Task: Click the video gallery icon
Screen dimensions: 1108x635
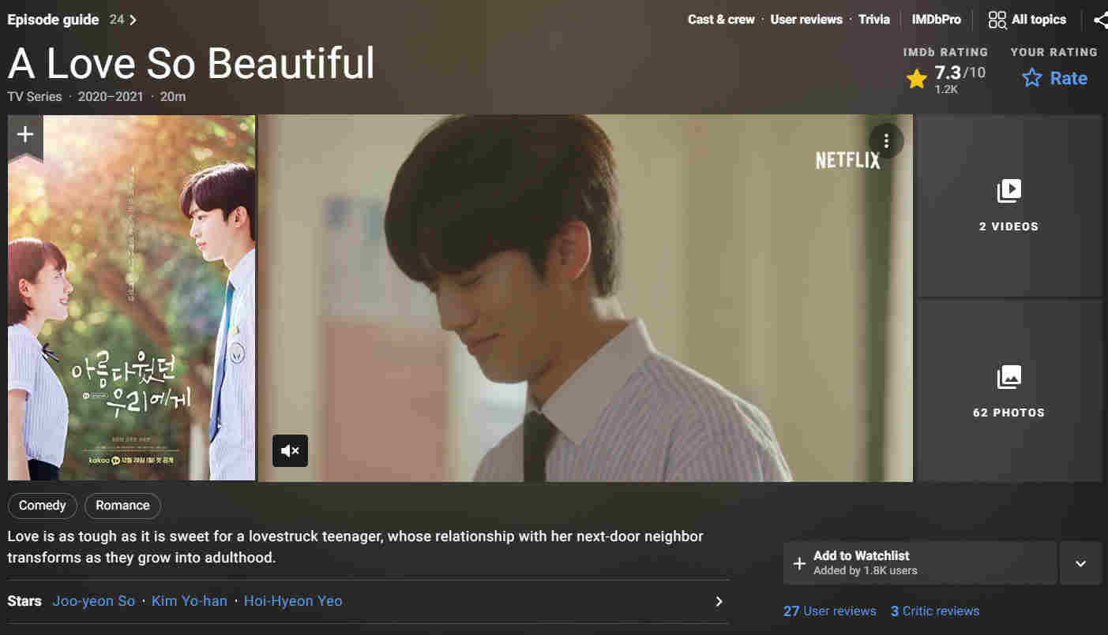Action: (1008, 191)
